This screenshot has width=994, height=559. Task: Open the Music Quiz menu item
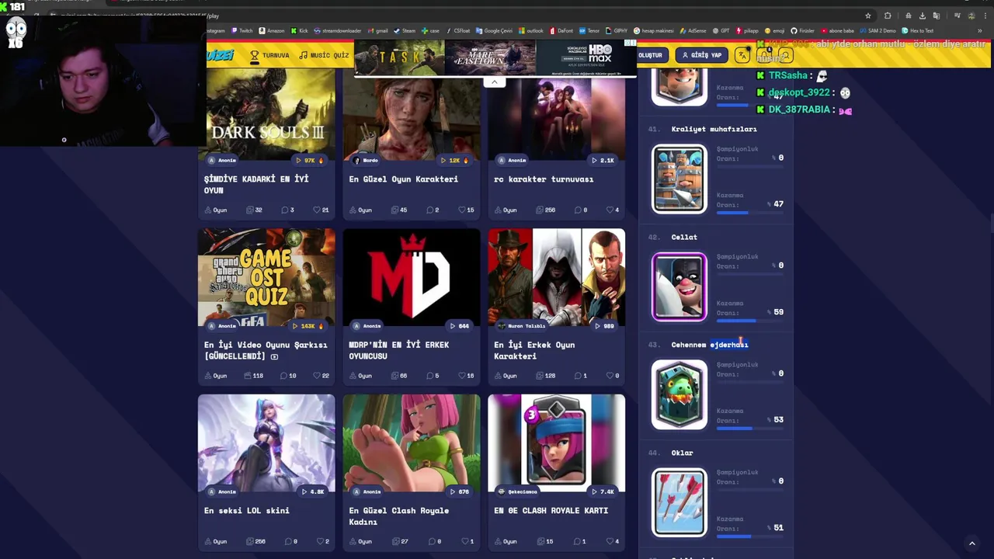(325, 55)
